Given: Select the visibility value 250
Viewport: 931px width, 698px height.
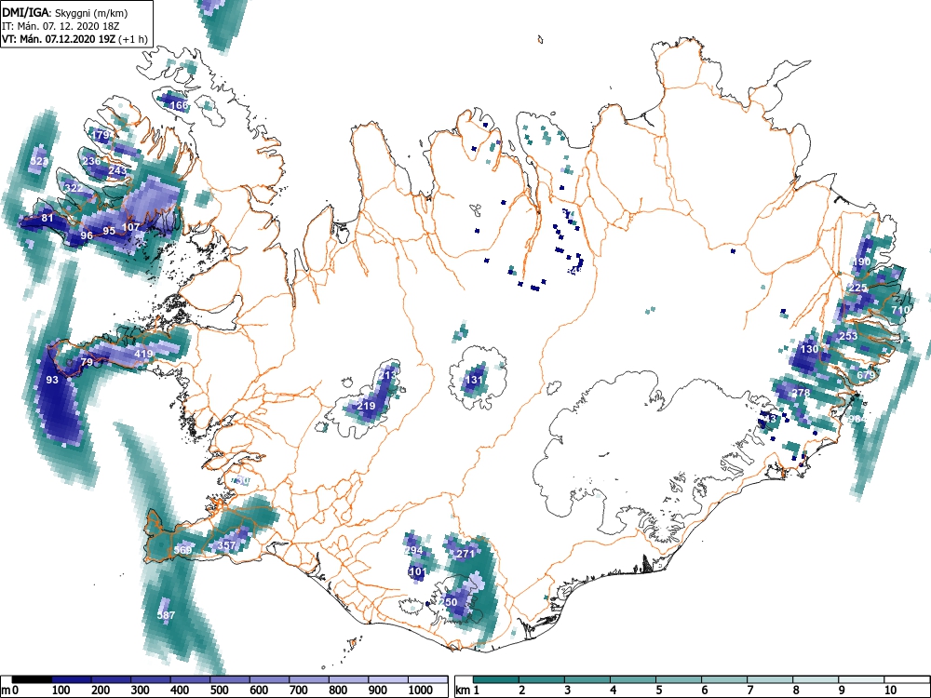Looking at the screenshot, I should [x=449, y=602].
